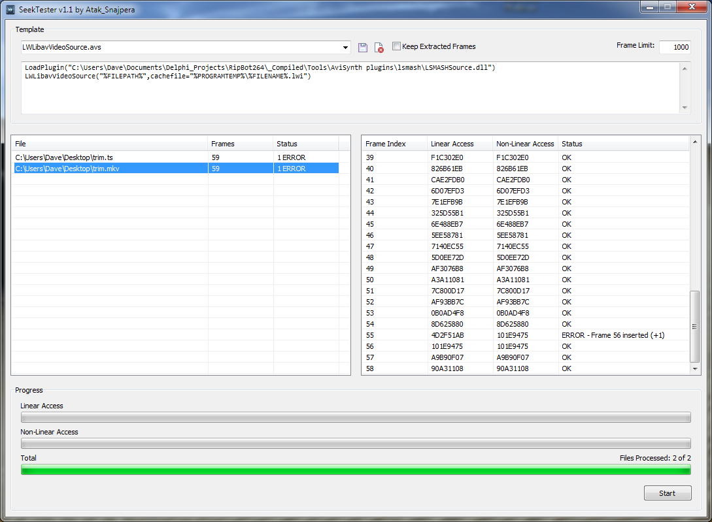This screenshot has height=522, width=712.
Task: Click the Non-Linear Access column header
Action: pyautogui.click(x=525, y=144)
